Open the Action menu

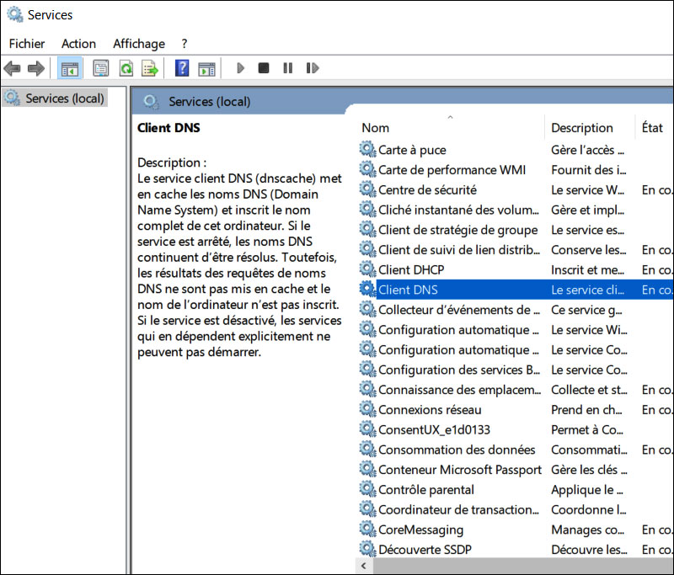78,44
